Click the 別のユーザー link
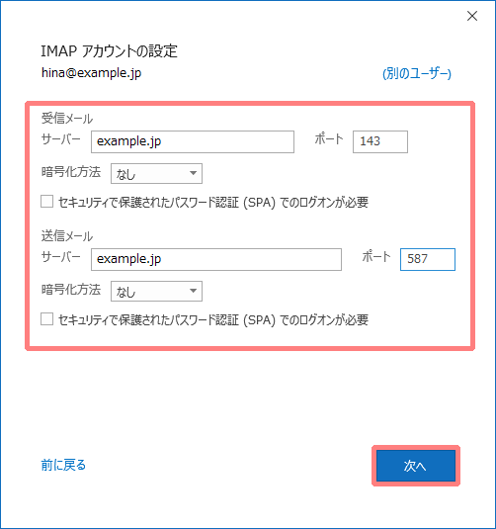Screen dimensions: 496x529 pyautogui.click(x=417, y=73)
